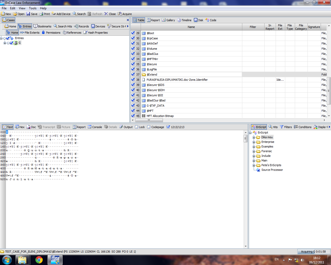Viewport: 331px width, 265px height.
Task: Open the Edit menu
Action: 13,8
